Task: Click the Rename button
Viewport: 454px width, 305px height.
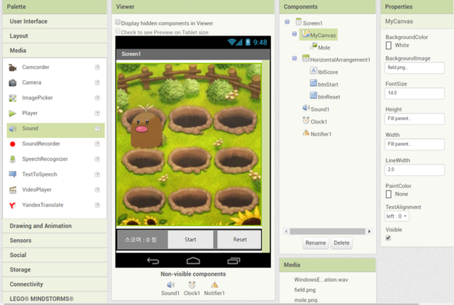Action: click(316, 243)
